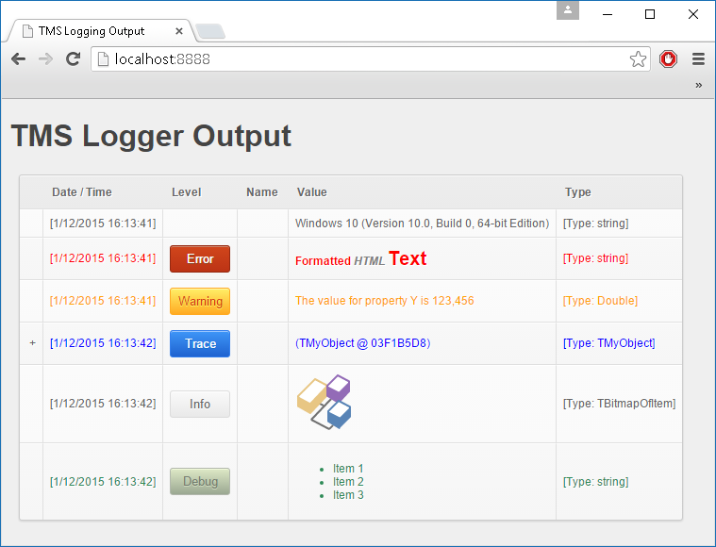Click the browser forward arrow
This screenshot has height=547, width=716.
pyautogui.click(x=45, y=59)
